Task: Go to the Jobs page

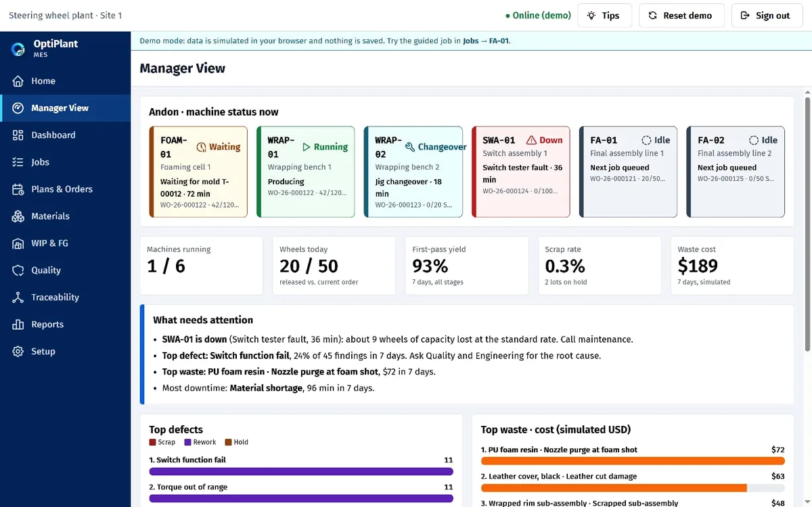Action: click(65, 162)
